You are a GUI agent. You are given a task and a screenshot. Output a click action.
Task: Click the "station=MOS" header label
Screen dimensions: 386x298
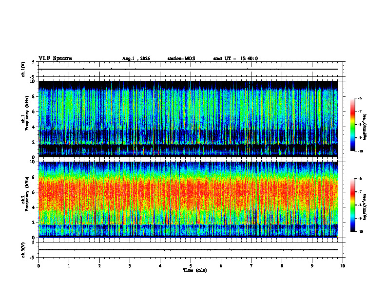pyautogui.click(x=181, y=58)
